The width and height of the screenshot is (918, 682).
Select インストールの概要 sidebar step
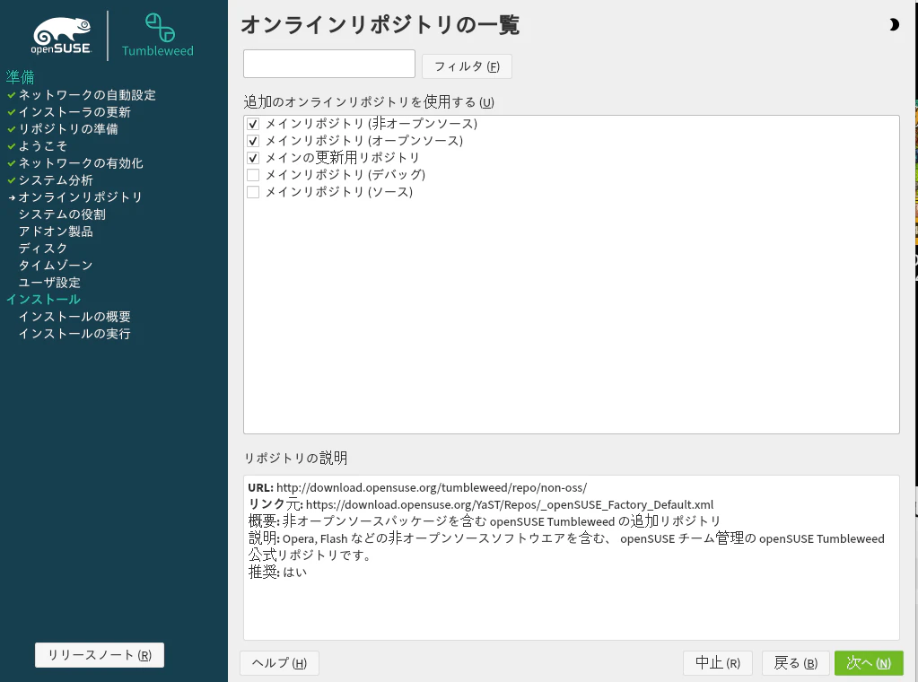coord(74,317)
